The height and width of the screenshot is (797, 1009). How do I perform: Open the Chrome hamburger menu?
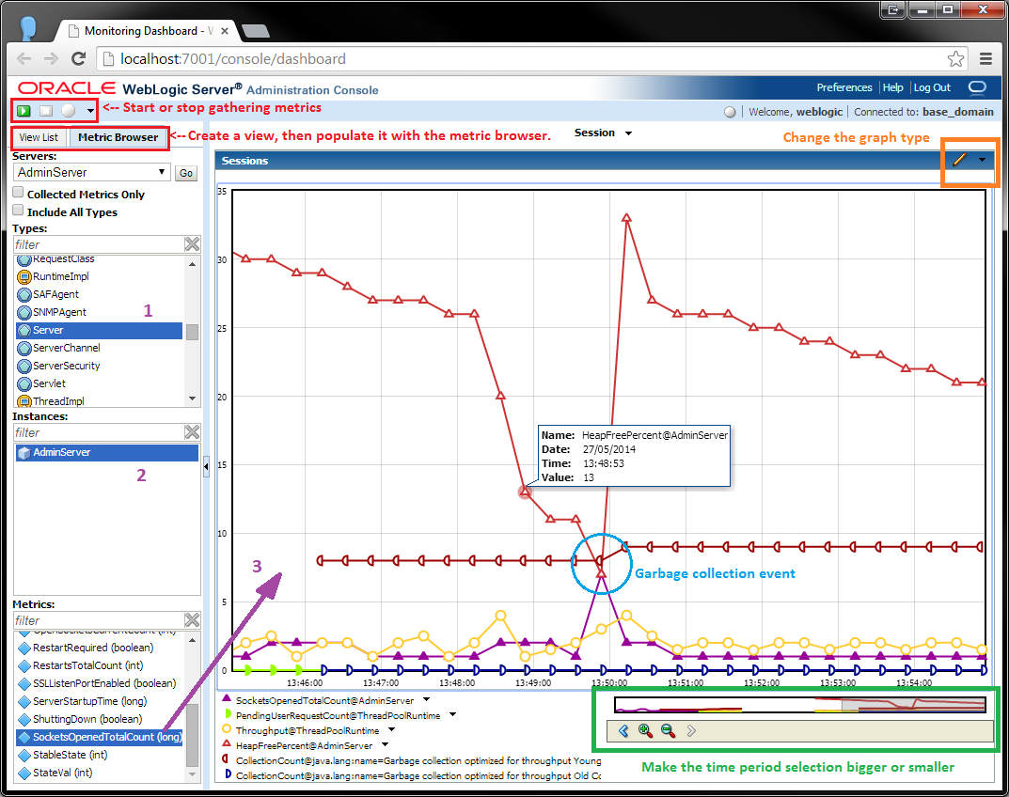coord(985,58)
